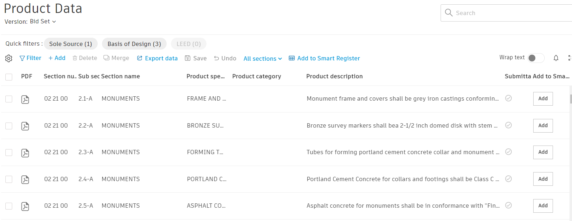
Task: Apply the Basis of Design (3) filter
Action: tap(134, 44)
